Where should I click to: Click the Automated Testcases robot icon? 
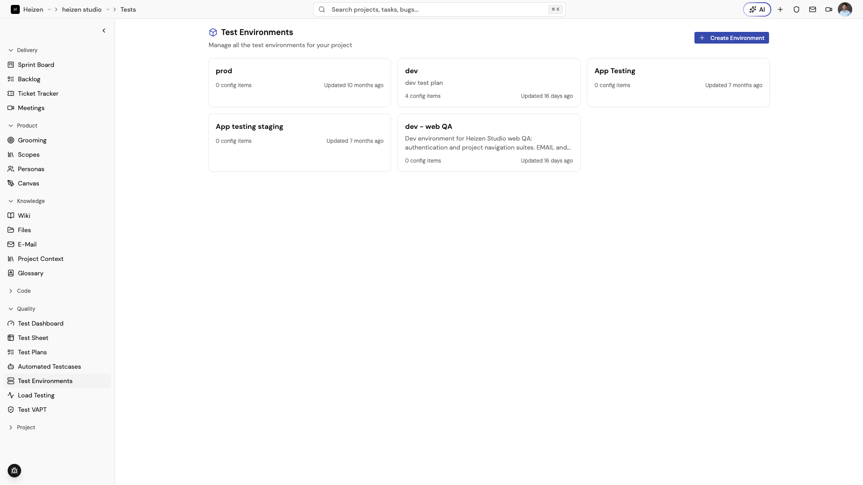(x=11, y=366)
